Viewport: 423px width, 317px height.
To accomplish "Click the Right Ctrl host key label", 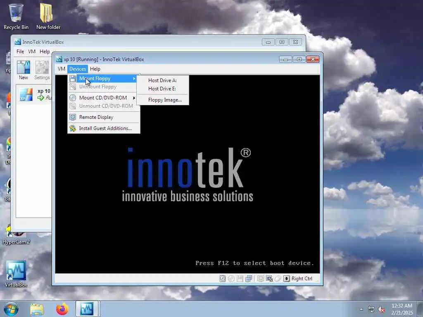I will point(302,279).
